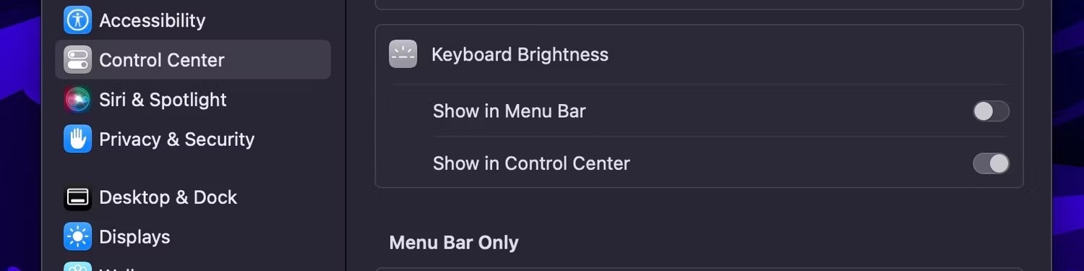Open Privacy & Security label in sidebar
The width and height of the screenshot is (1084, 271).
point(177,139)
